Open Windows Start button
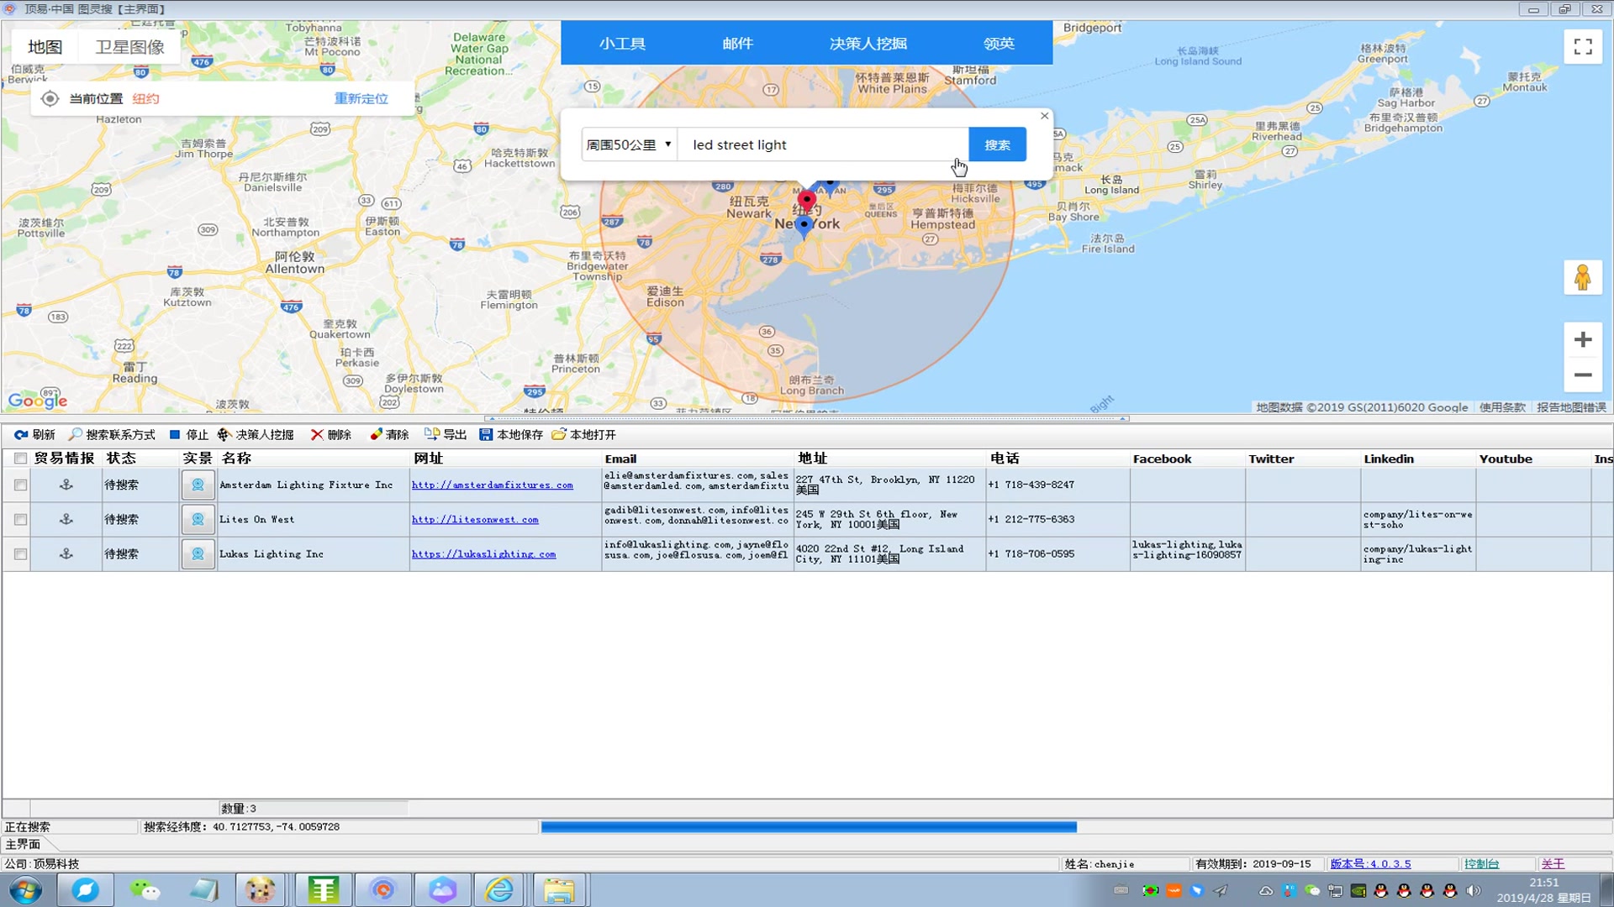The height and width of the screenshot is (907, 1614). [25, 889]
